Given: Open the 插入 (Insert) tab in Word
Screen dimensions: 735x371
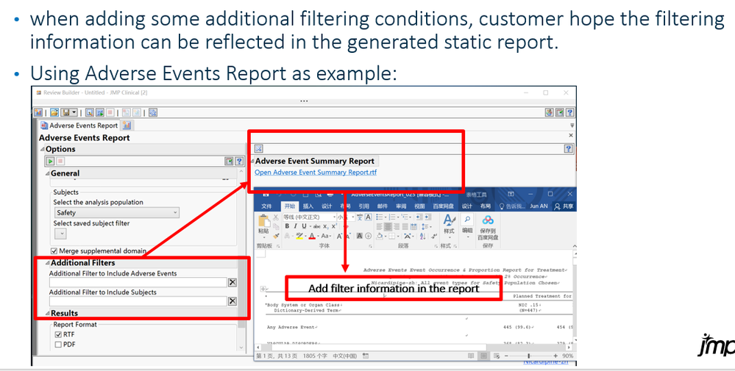Looking at the screenshot, I should coord(308,206).
